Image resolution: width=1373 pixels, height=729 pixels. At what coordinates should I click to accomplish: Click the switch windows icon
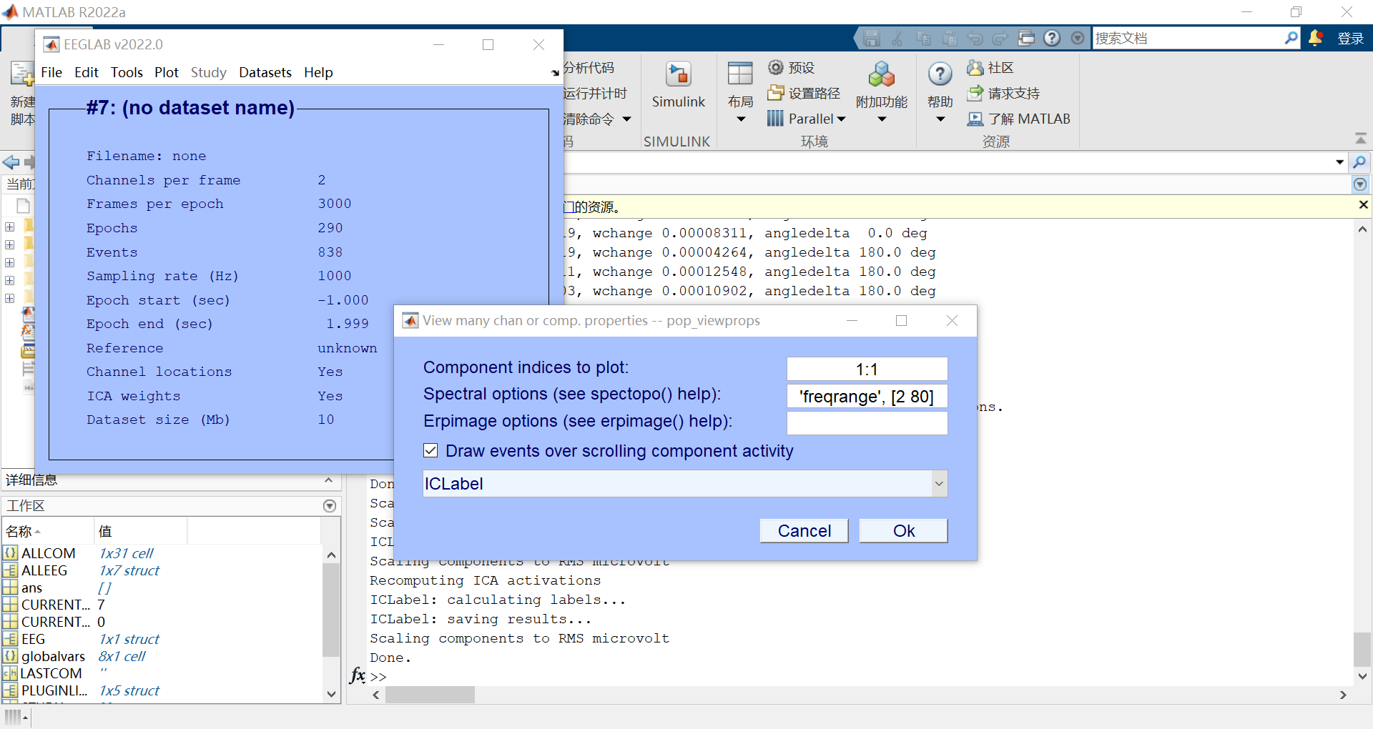coord(1026,38)
